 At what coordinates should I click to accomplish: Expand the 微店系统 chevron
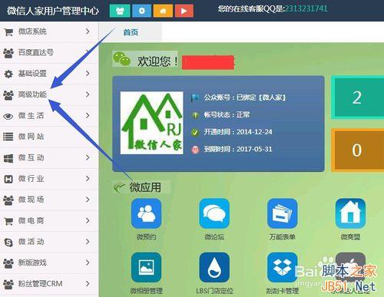(88, 31)
